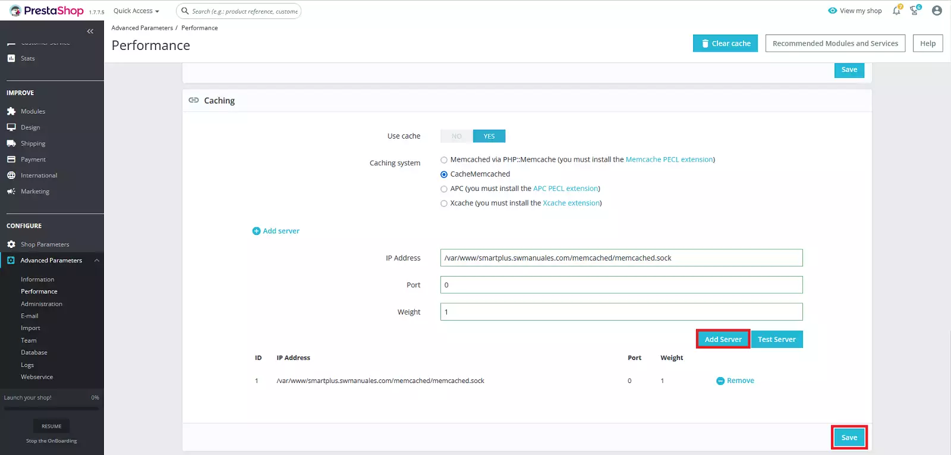
Task: Collapse sidebar with double-chevron icon
Action: [x=90, y=31]
